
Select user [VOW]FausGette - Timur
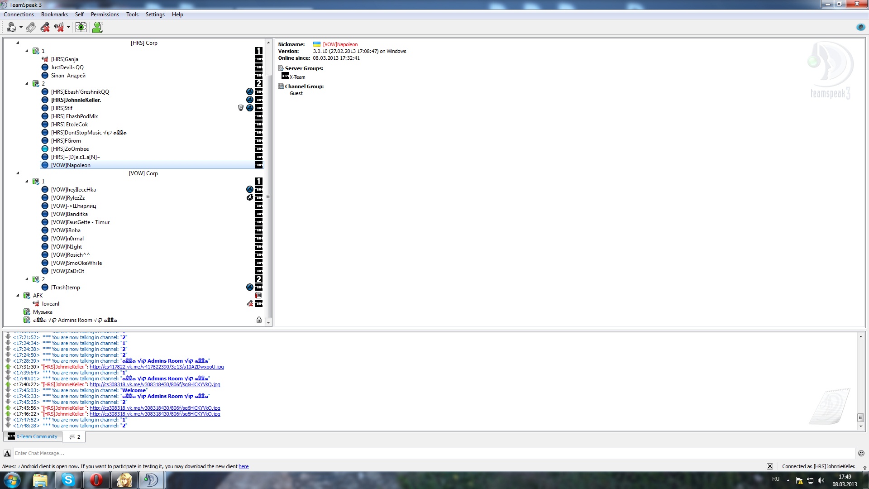tap(80, 222)
